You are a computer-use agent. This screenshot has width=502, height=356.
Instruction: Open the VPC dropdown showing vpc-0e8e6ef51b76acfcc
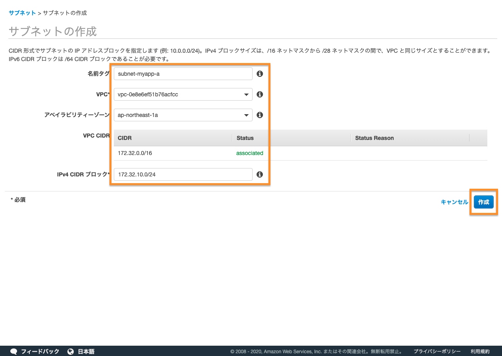coord(183,94)
